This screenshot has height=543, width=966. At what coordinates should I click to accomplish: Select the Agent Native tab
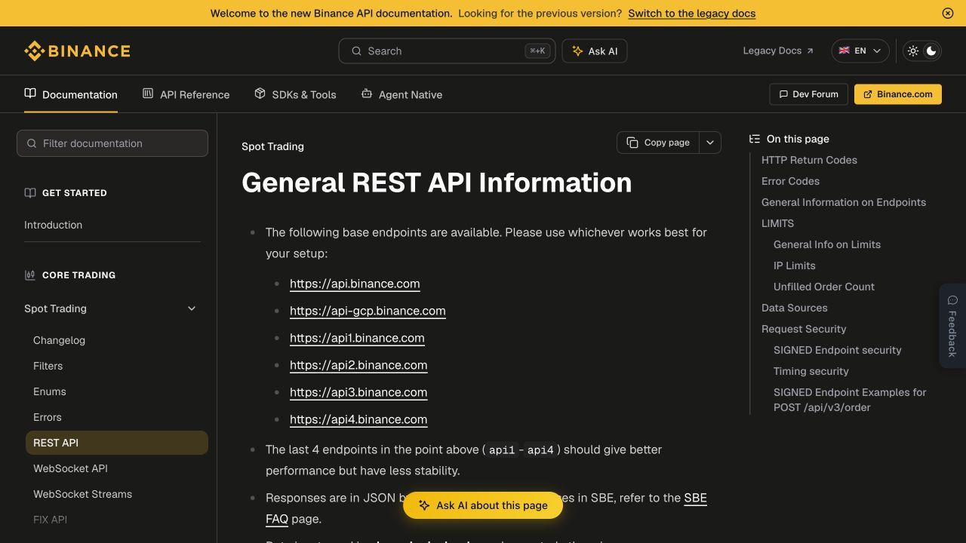coord(401,94)
